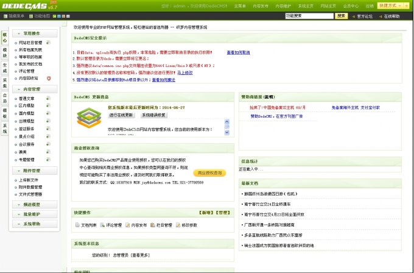Open 网站主页 in top navigation
Image resolution: width=414 pixels, height=273 pixels.
(x=328, y=6)
